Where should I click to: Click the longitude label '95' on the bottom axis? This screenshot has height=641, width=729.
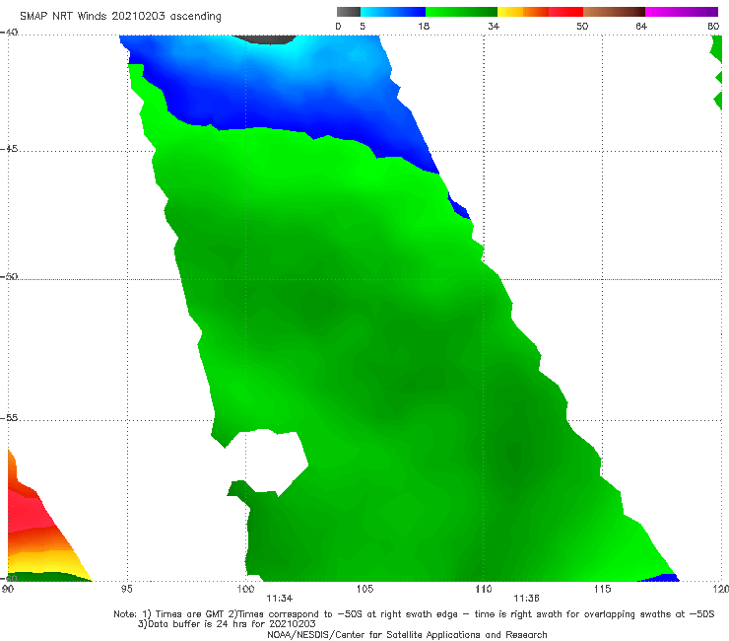tap(126, 589)
